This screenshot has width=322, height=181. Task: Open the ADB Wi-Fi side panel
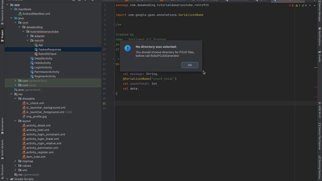(320, 110)
